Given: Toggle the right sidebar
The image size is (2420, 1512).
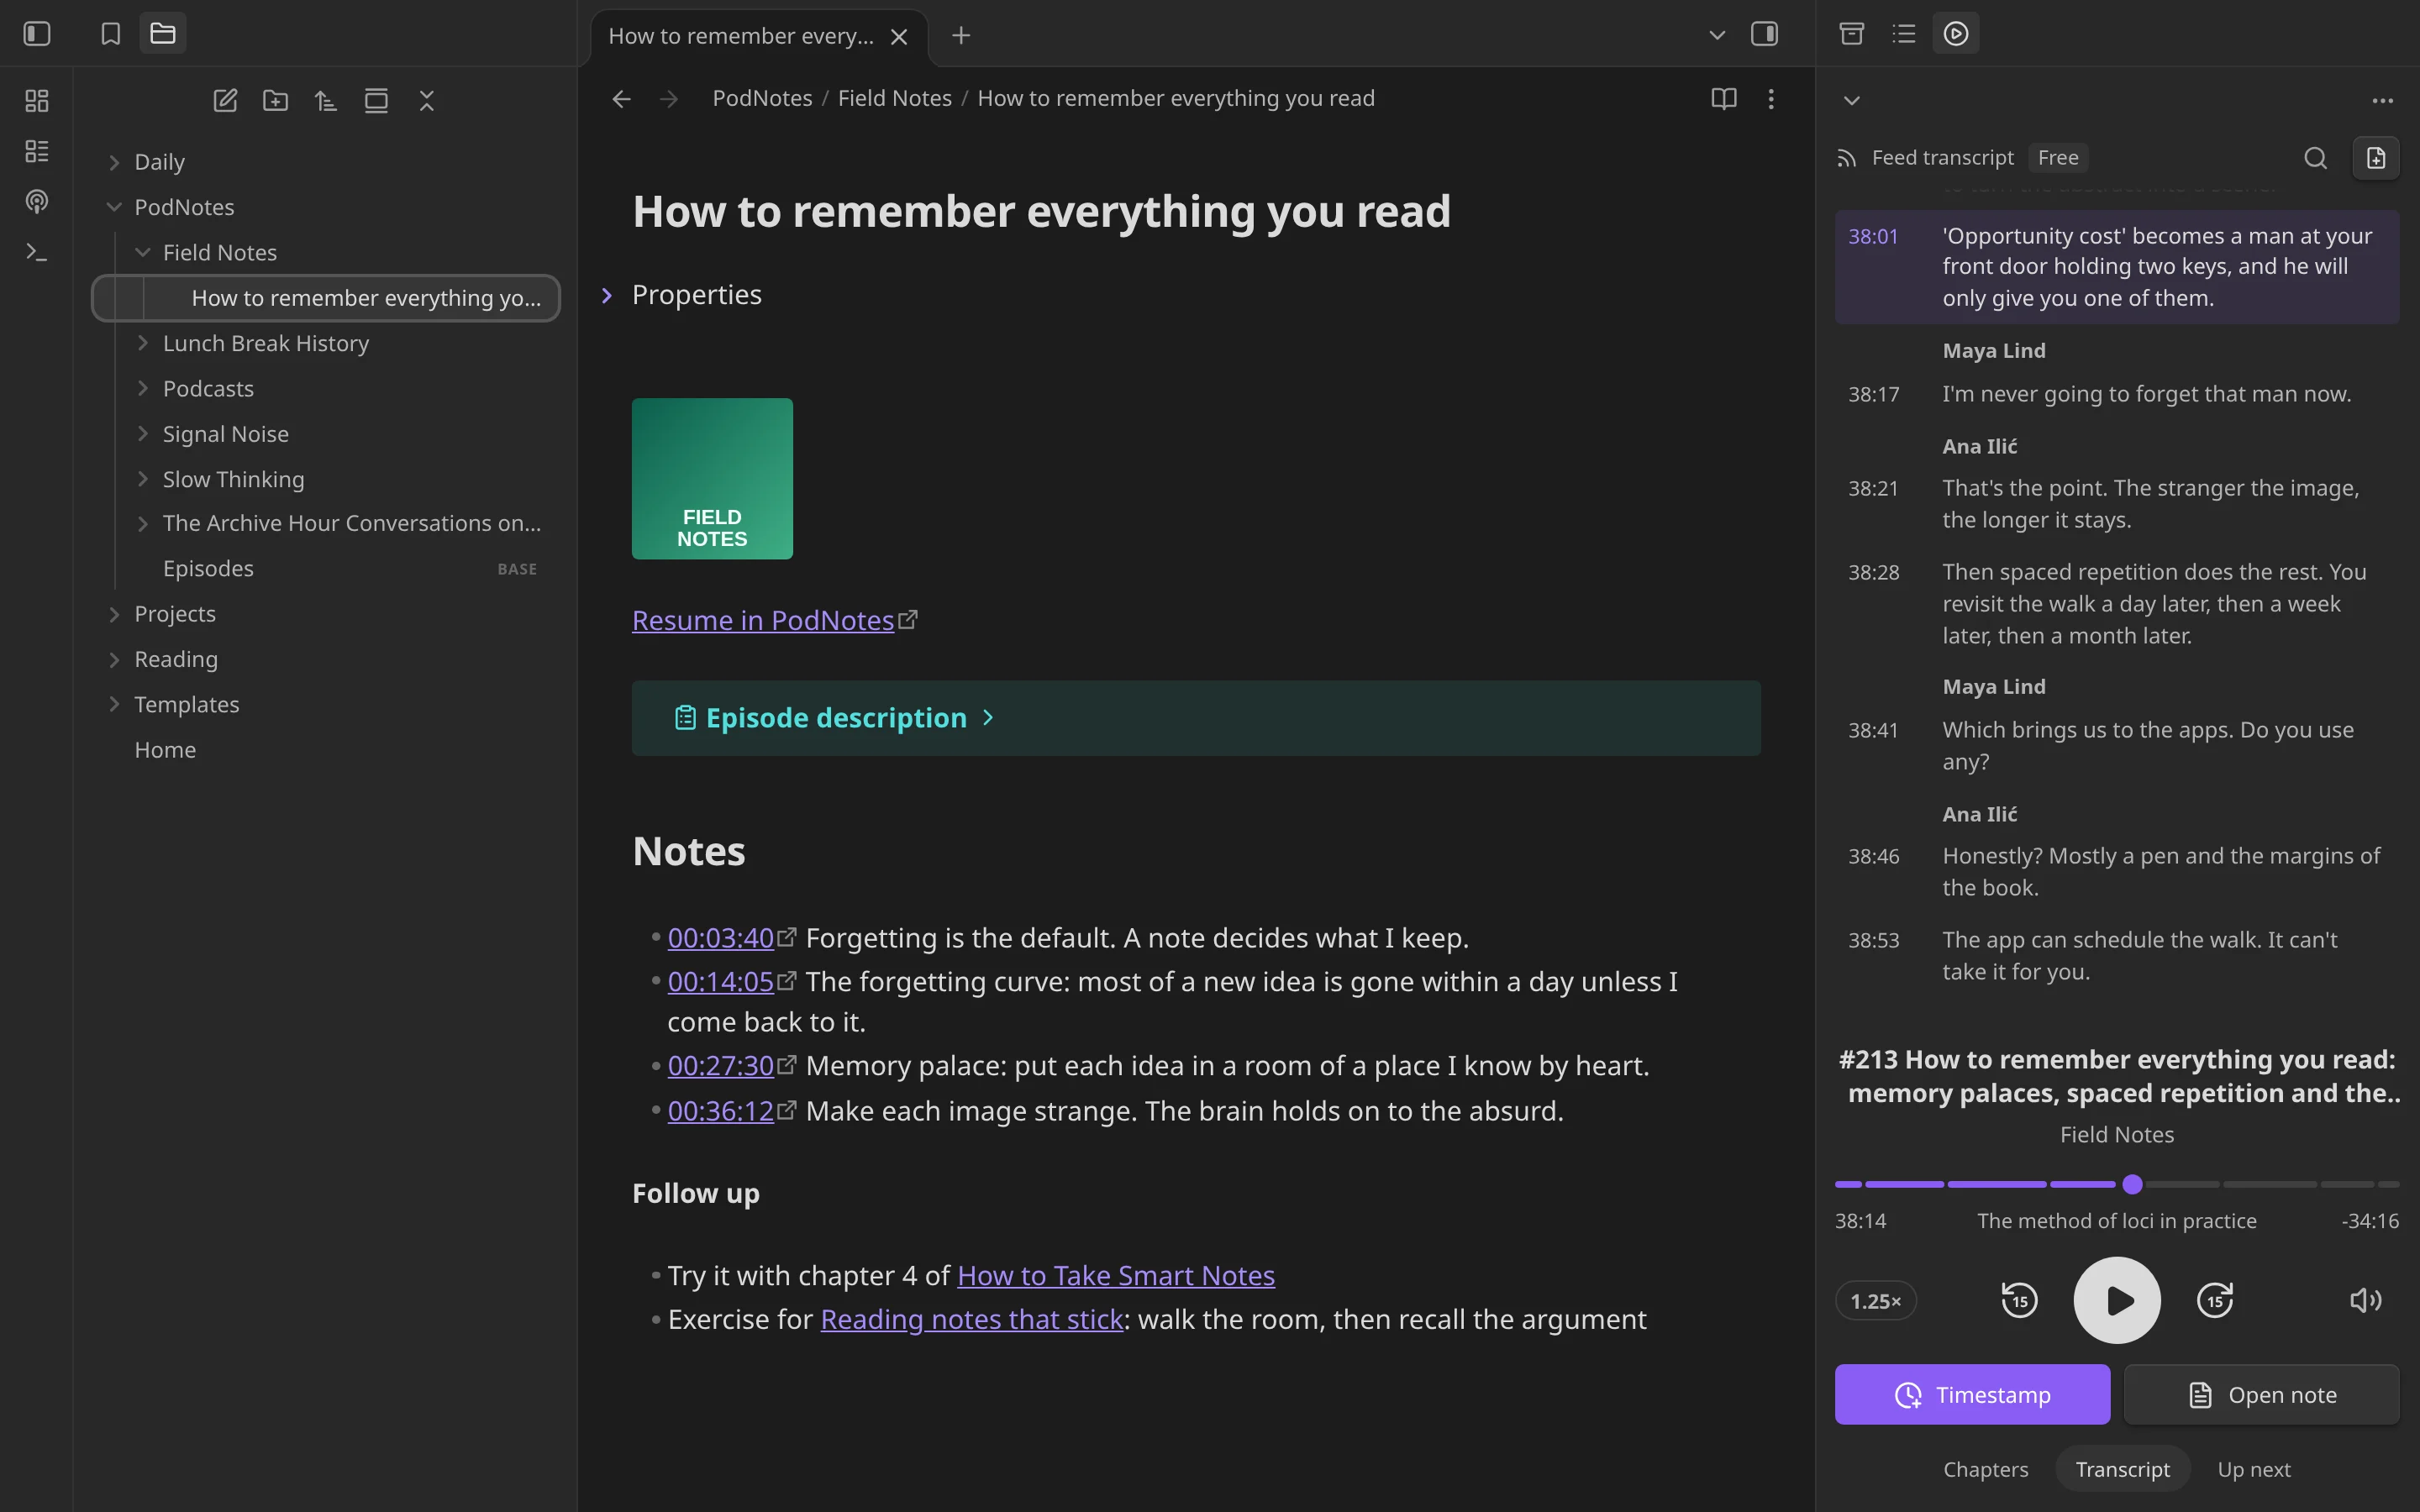Looking at the screenshot, I should (x=1765, y=34).
